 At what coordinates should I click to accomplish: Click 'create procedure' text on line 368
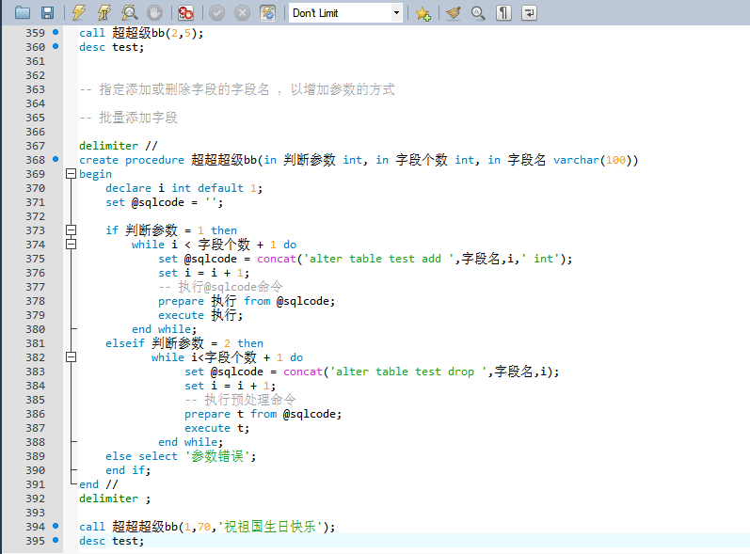(x=132, y=160)
